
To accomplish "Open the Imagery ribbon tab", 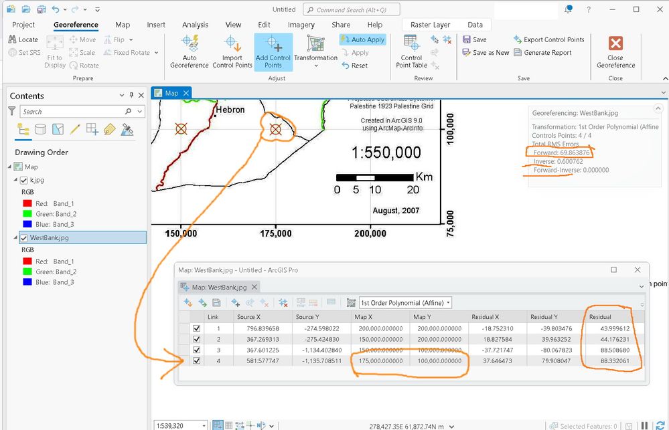I will (301, 25).
